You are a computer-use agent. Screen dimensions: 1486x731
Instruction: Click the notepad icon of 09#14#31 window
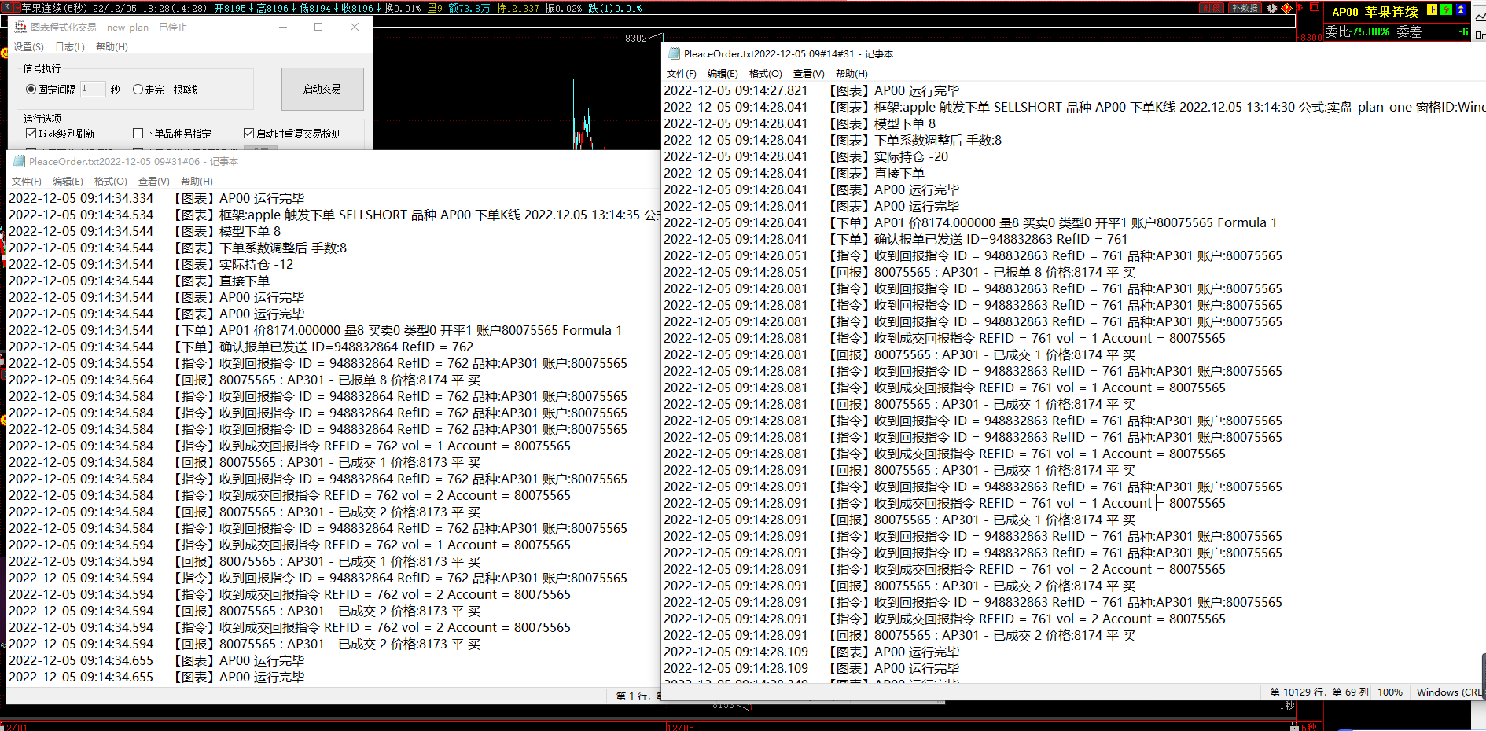coord(674,53)
